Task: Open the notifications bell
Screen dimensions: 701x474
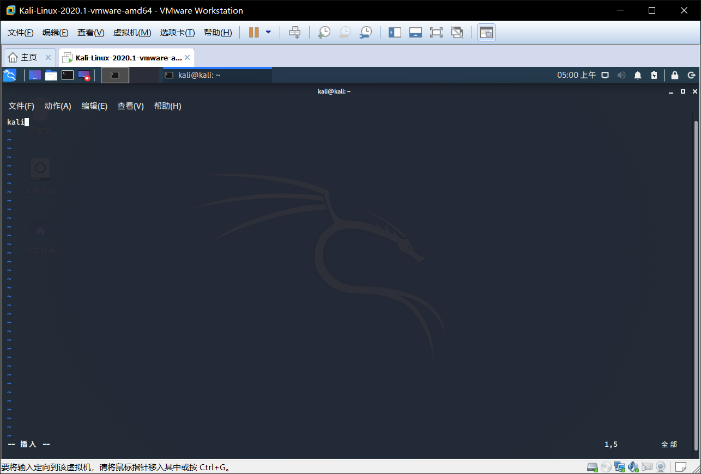Action: [638, 75]
